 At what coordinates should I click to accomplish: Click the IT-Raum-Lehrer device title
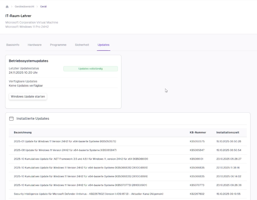pyautogui.click(x=18, y=16)
